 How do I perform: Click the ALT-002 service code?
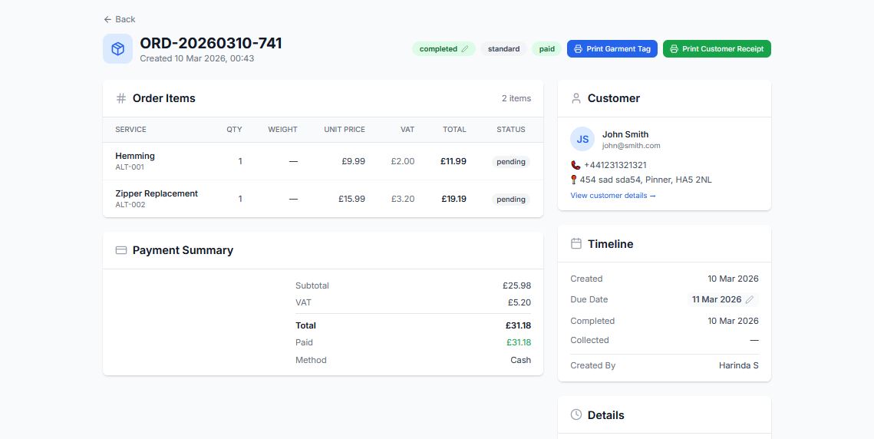[130, 205]
